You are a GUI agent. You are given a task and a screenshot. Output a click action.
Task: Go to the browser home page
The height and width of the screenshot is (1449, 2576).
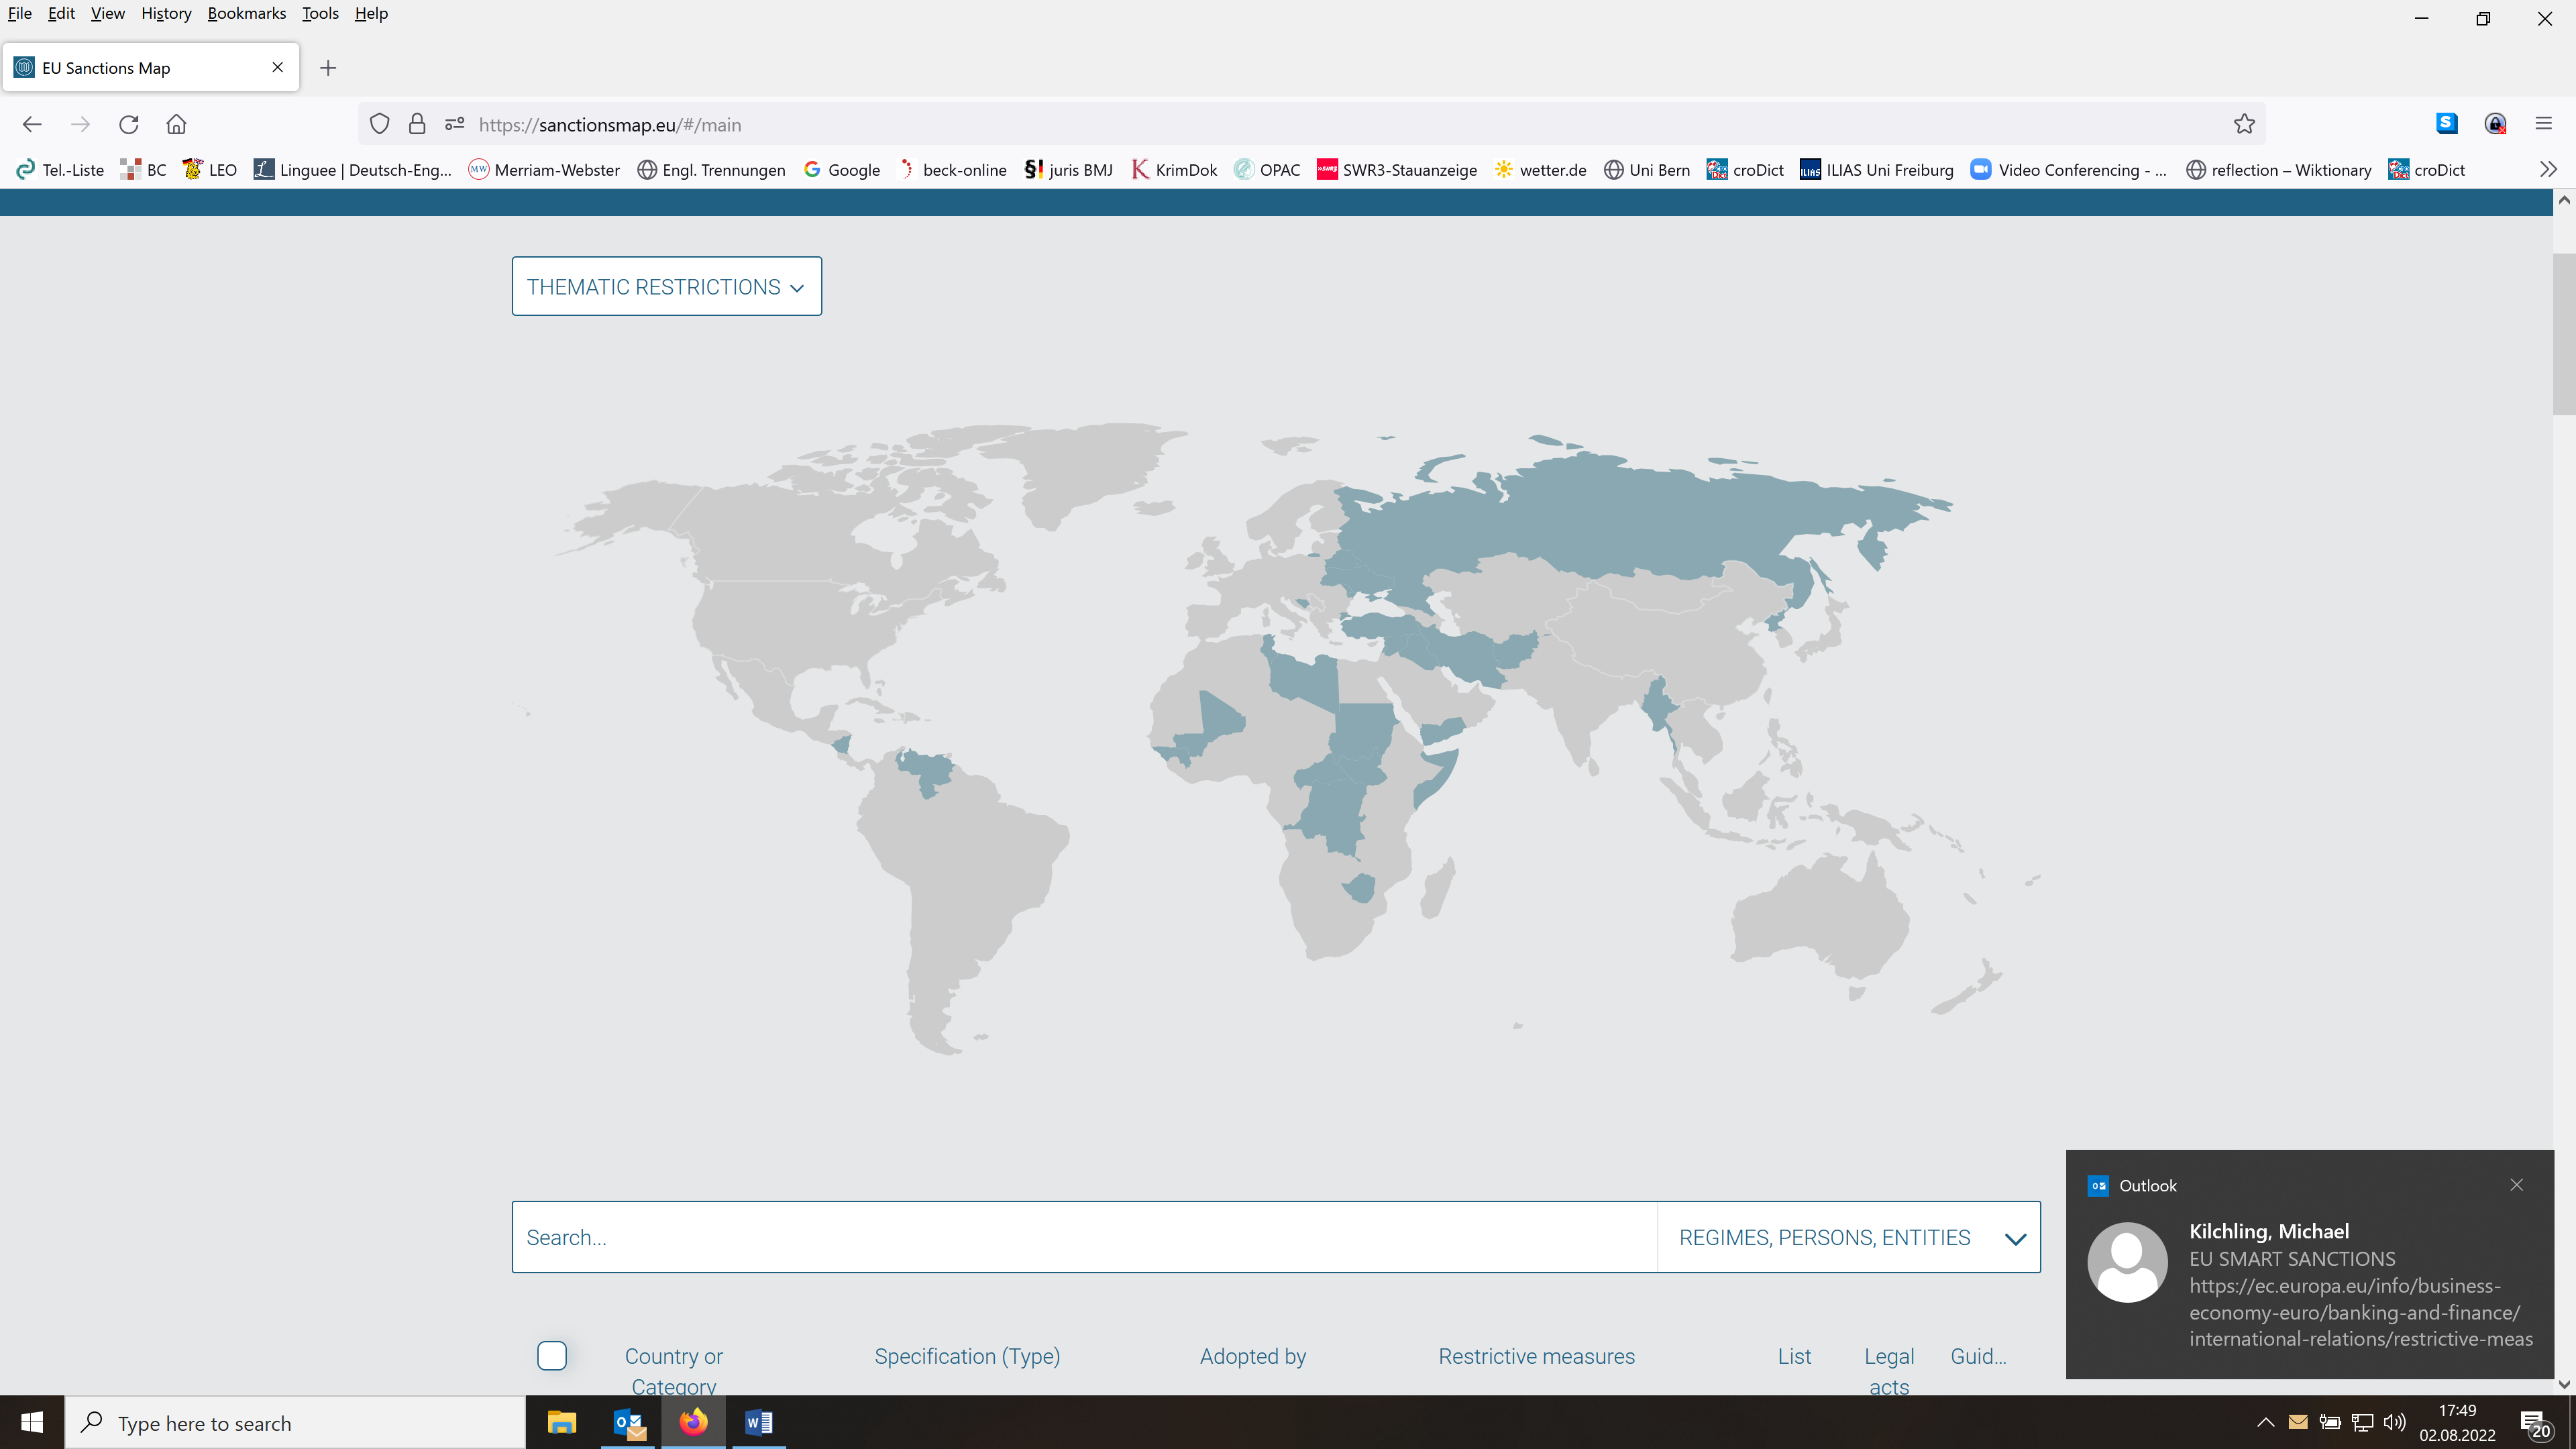pyautogui.click(x=176, y=124)
